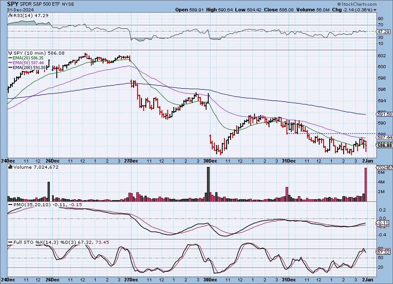Click the Open 589.91 value
Viewport: 393px width, 284px height.
tap(190, 10)
